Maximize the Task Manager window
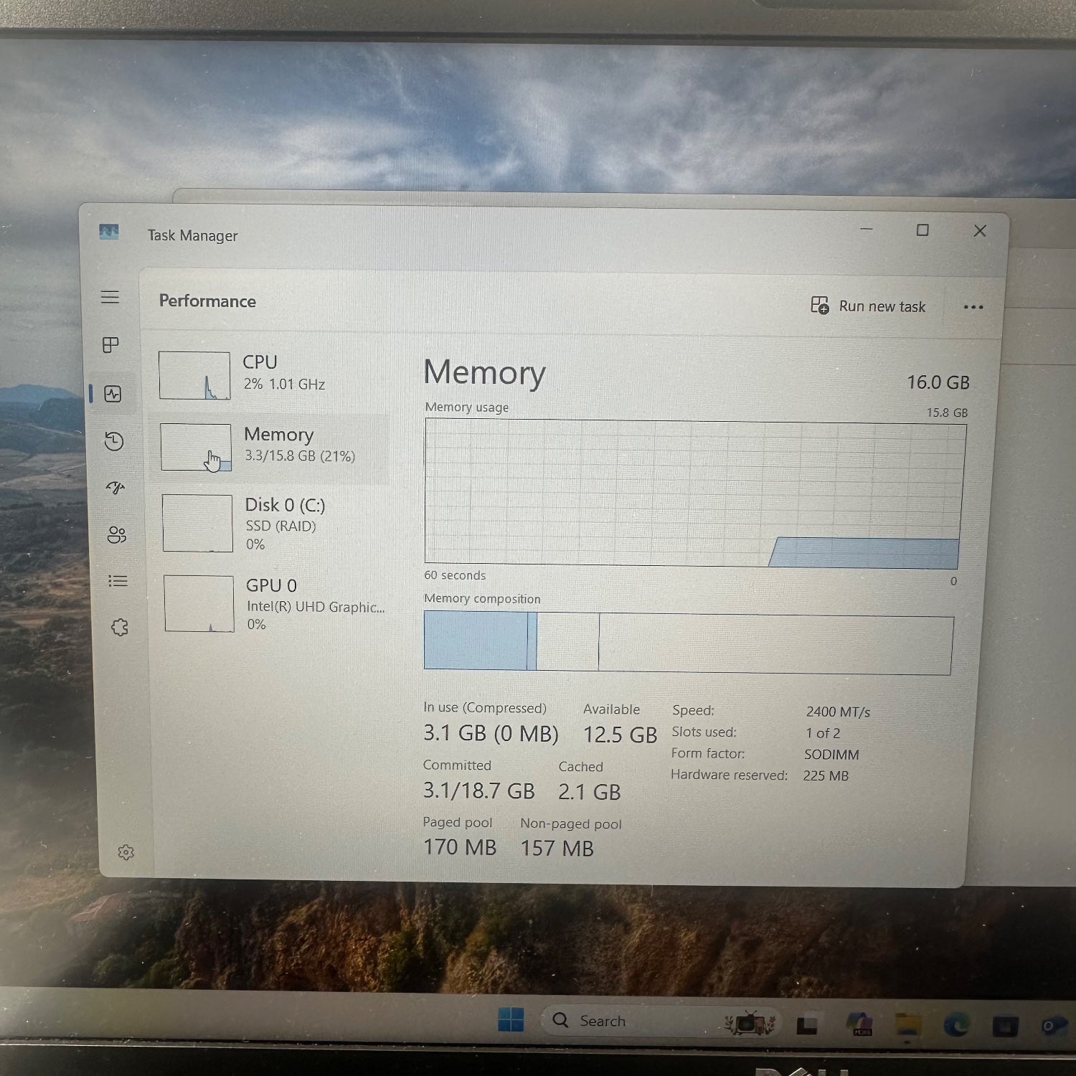This screenshot has height=1076, width=1076. (922, 230)
